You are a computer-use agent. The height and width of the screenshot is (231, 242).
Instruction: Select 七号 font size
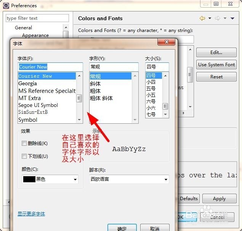click(x=154, y=115)
